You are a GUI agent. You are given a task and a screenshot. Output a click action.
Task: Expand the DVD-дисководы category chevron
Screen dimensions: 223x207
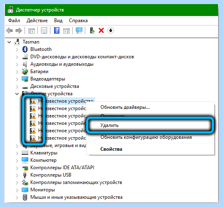pyautogui.click(x=17, y=57)
